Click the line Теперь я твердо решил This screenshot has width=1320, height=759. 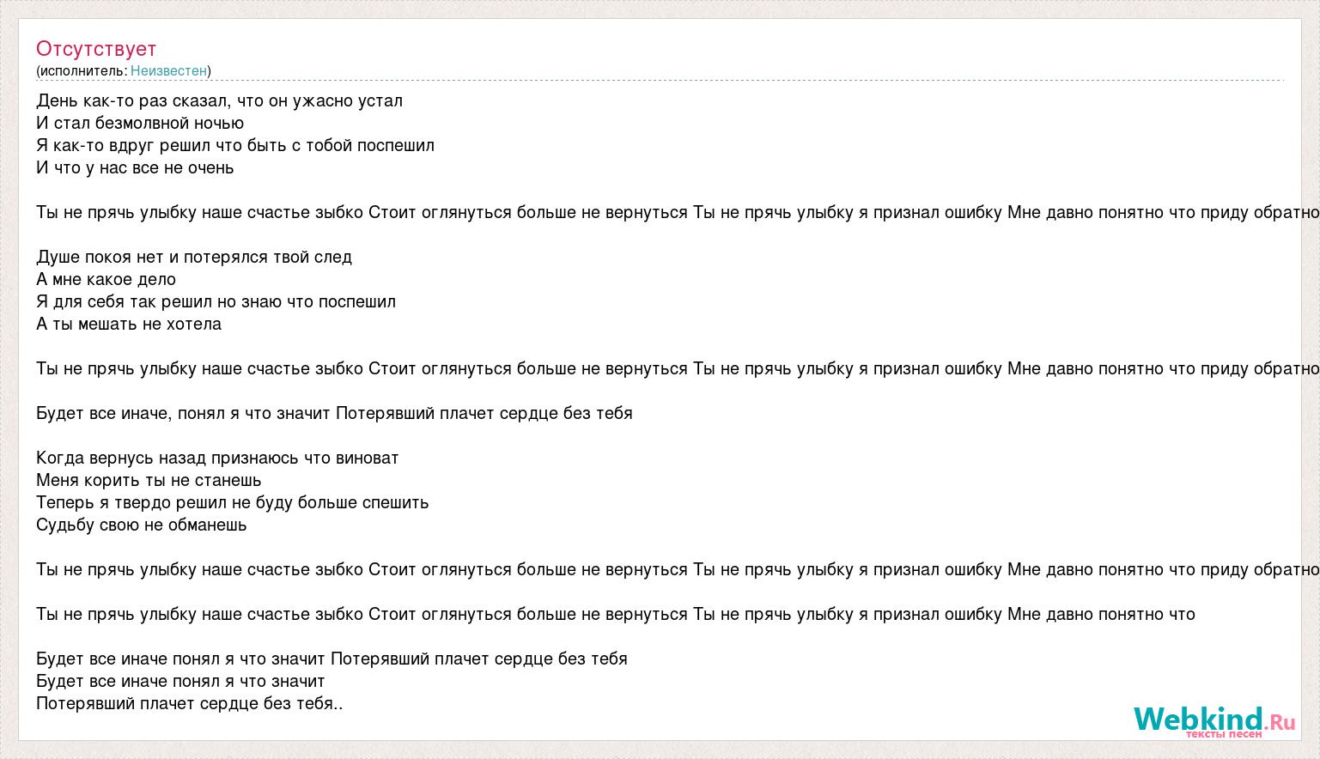[x=232, y=502]
